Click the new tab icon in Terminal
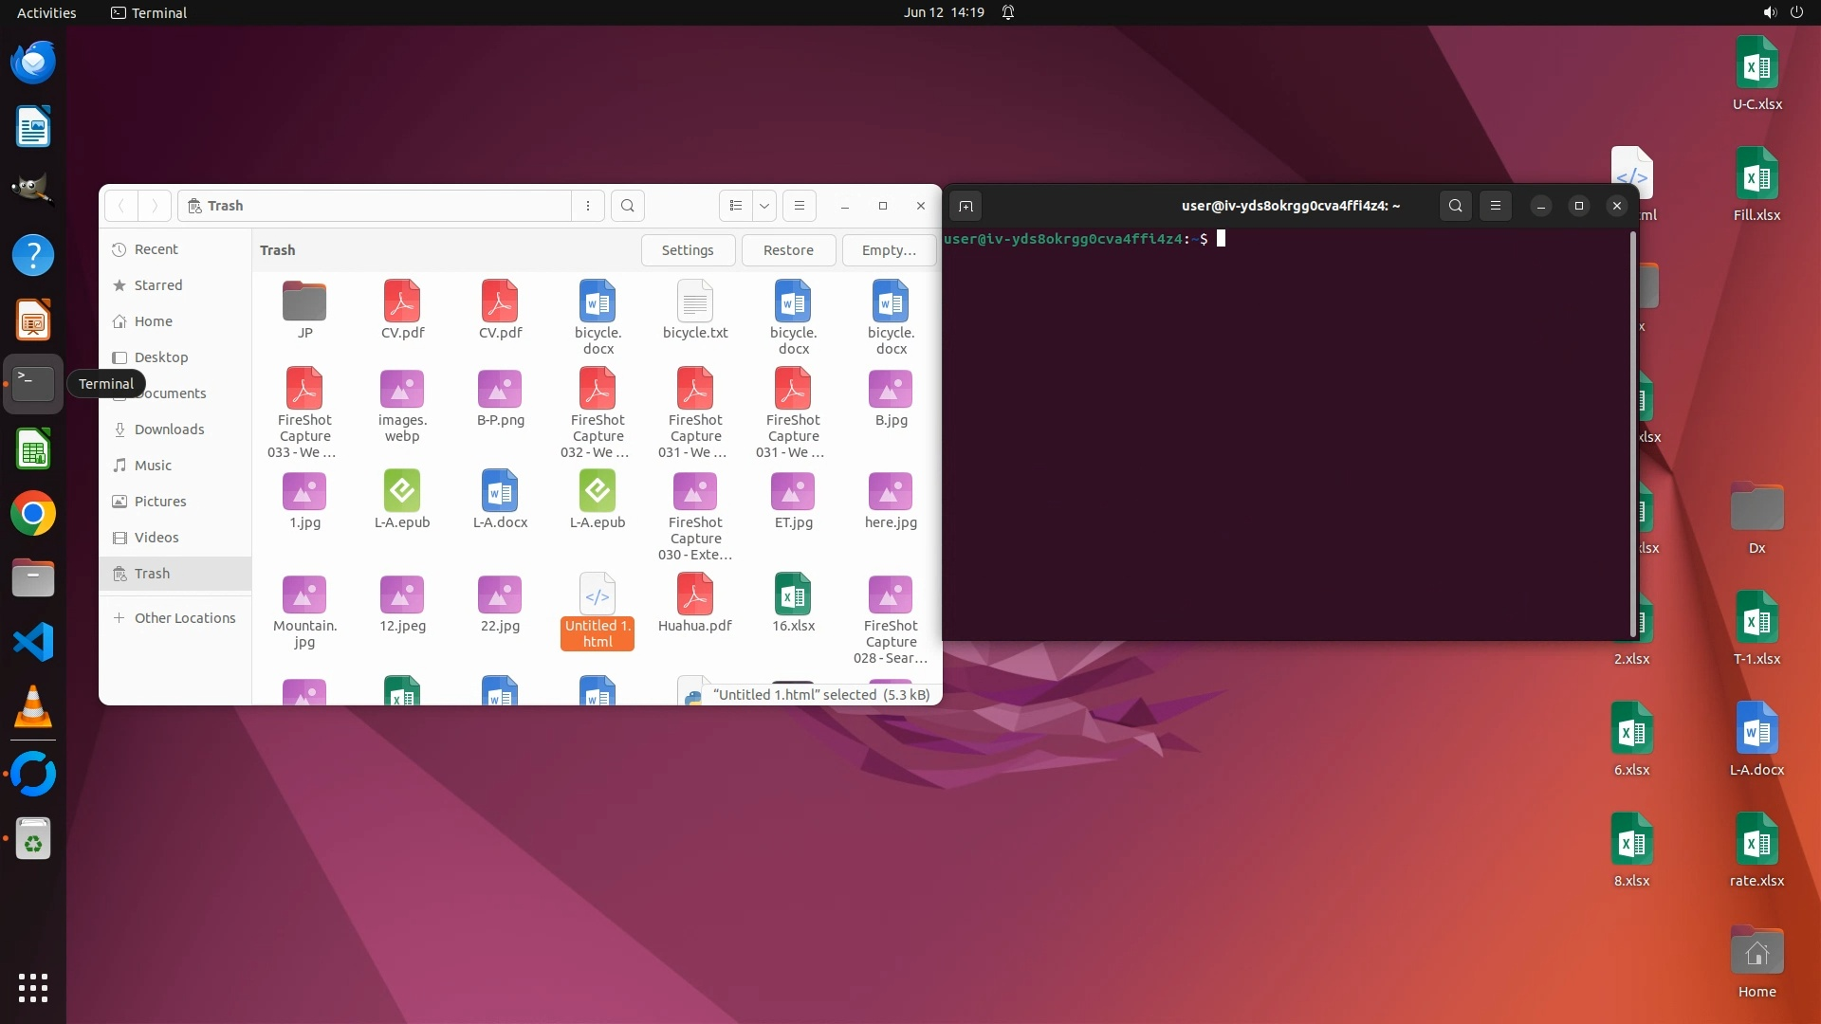The image size is (1821, 1024). click(x=966, y=206)
